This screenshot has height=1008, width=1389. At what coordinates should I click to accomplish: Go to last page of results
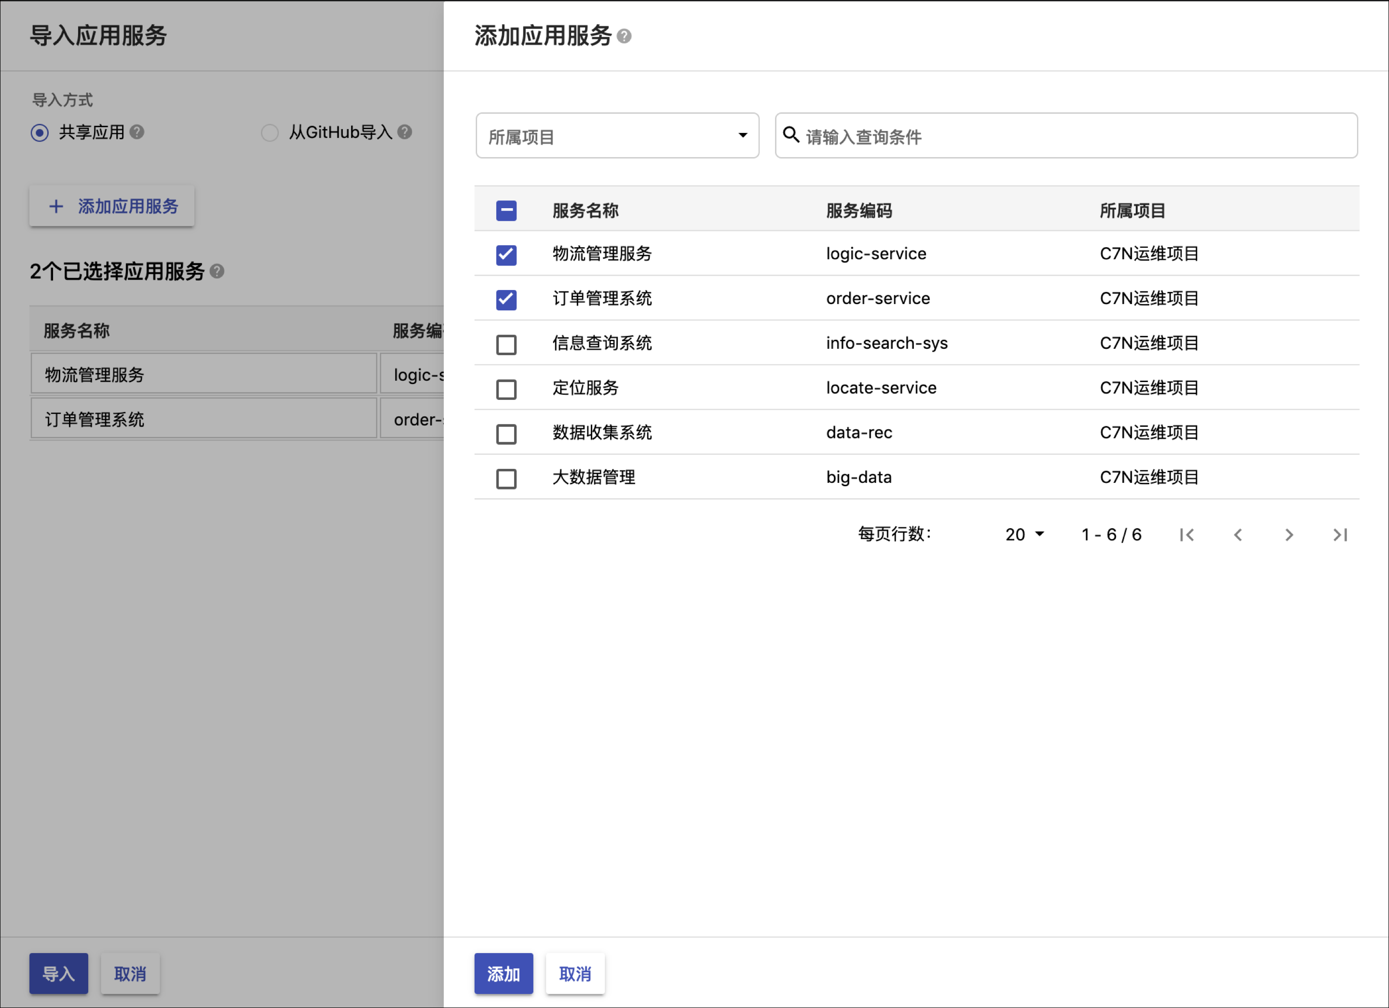pos(1340,535)
